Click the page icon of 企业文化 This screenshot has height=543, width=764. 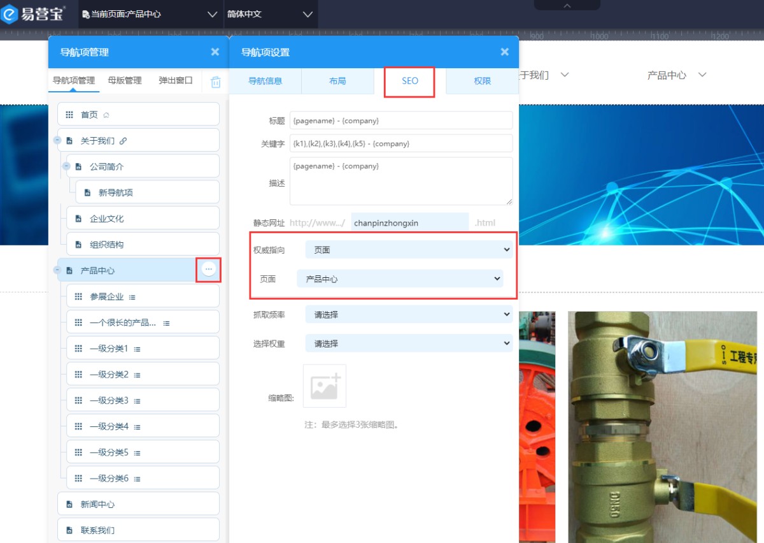coord(79,219)
